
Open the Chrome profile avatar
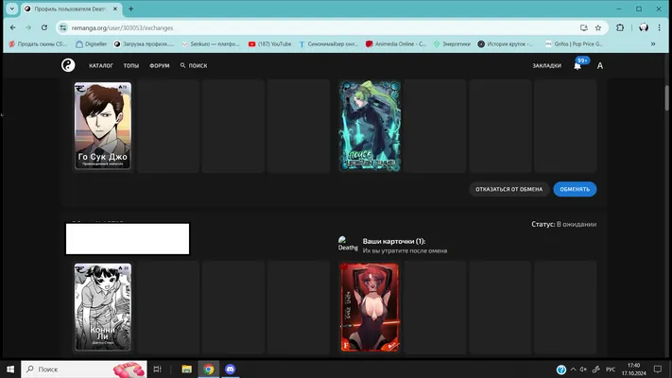[644, 27]
